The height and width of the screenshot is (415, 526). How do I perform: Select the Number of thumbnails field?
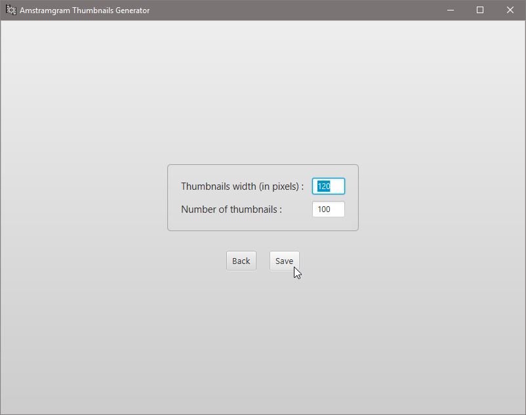pyautogui.click(x=329, y=209)
